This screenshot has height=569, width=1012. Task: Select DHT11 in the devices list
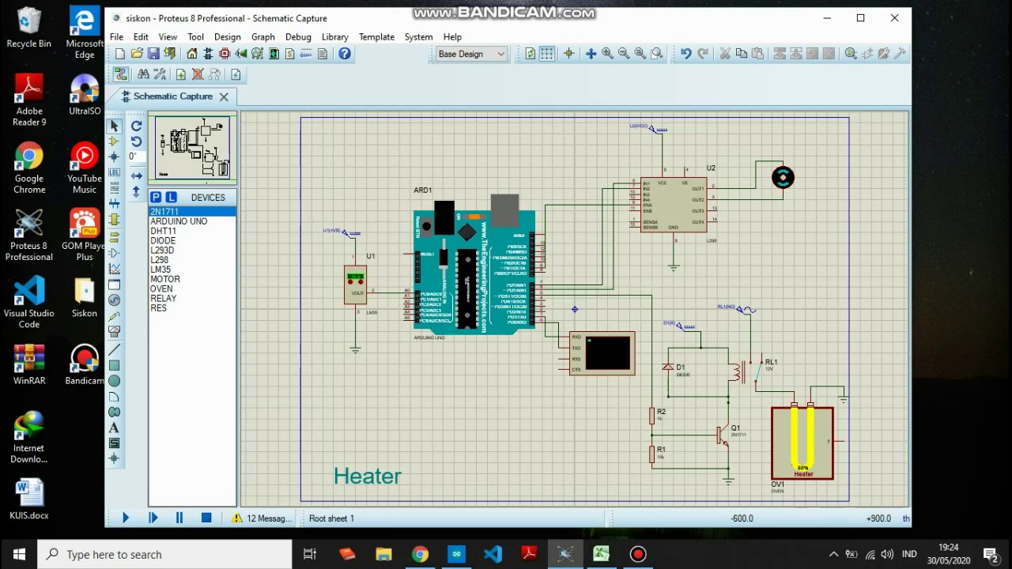tap(192, 231)
